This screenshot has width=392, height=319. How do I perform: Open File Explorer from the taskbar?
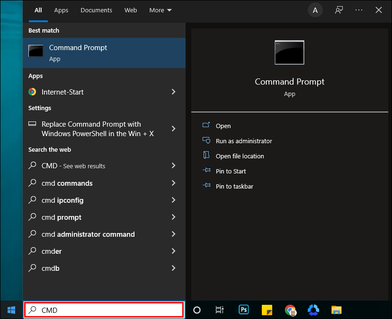click(336, 310)
